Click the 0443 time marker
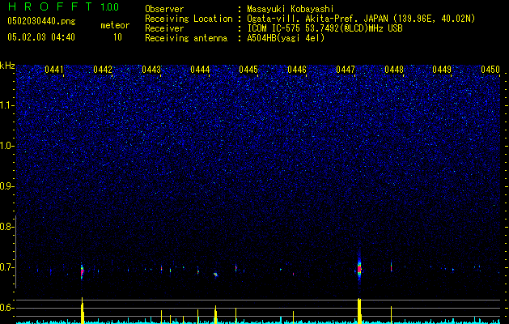Screen dimensions: 509x324 [151, 70]
